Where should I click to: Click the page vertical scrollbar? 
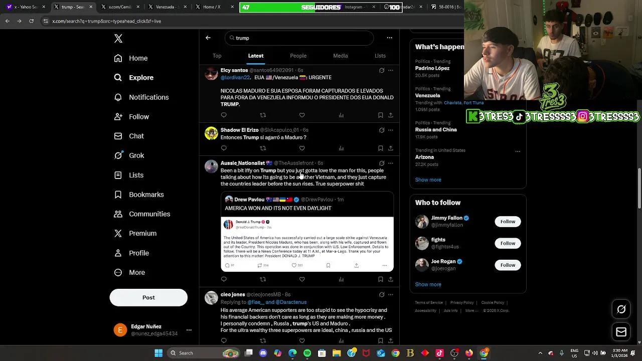(x=639, y=188)
